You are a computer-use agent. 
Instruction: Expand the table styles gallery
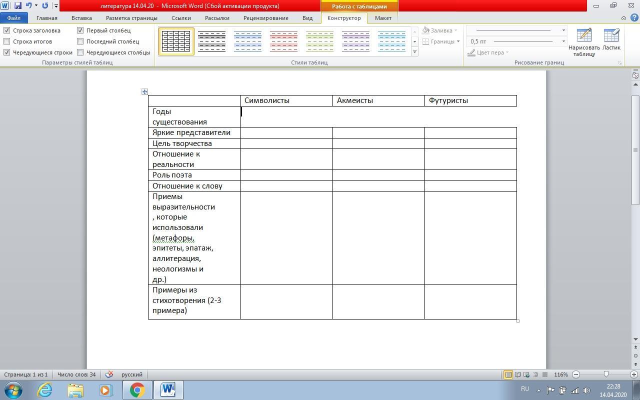[414, 52]
